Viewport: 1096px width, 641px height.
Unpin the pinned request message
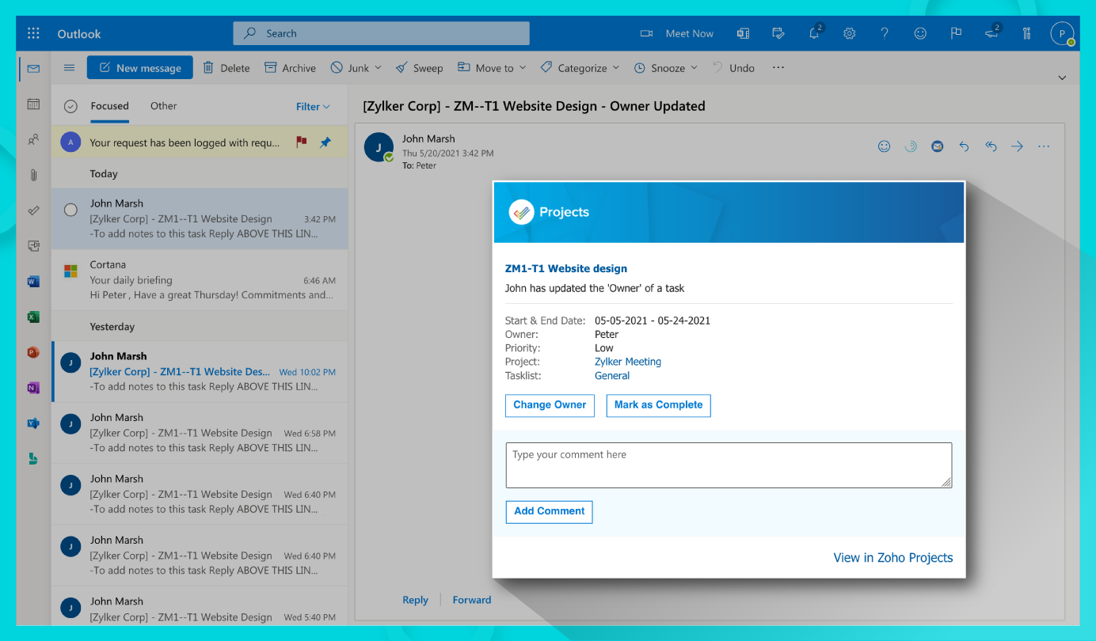(325, 142)
